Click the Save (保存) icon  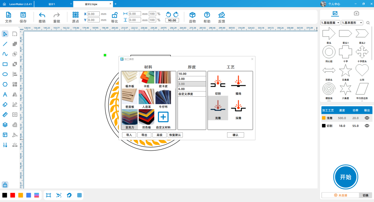23,15
